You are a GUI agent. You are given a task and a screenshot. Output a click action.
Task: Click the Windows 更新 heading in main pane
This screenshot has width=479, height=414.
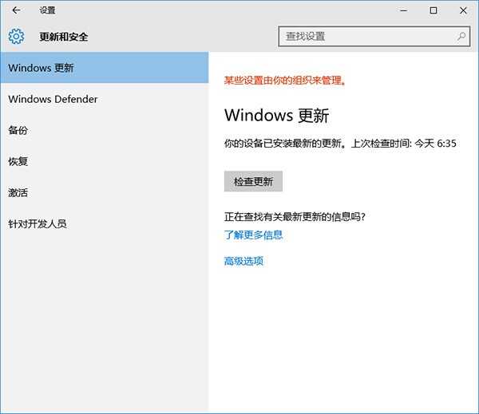click(x=276, y=115)
